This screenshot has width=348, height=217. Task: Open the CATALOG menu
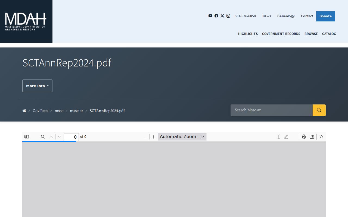pyautogui.click(x=329, y=34)
